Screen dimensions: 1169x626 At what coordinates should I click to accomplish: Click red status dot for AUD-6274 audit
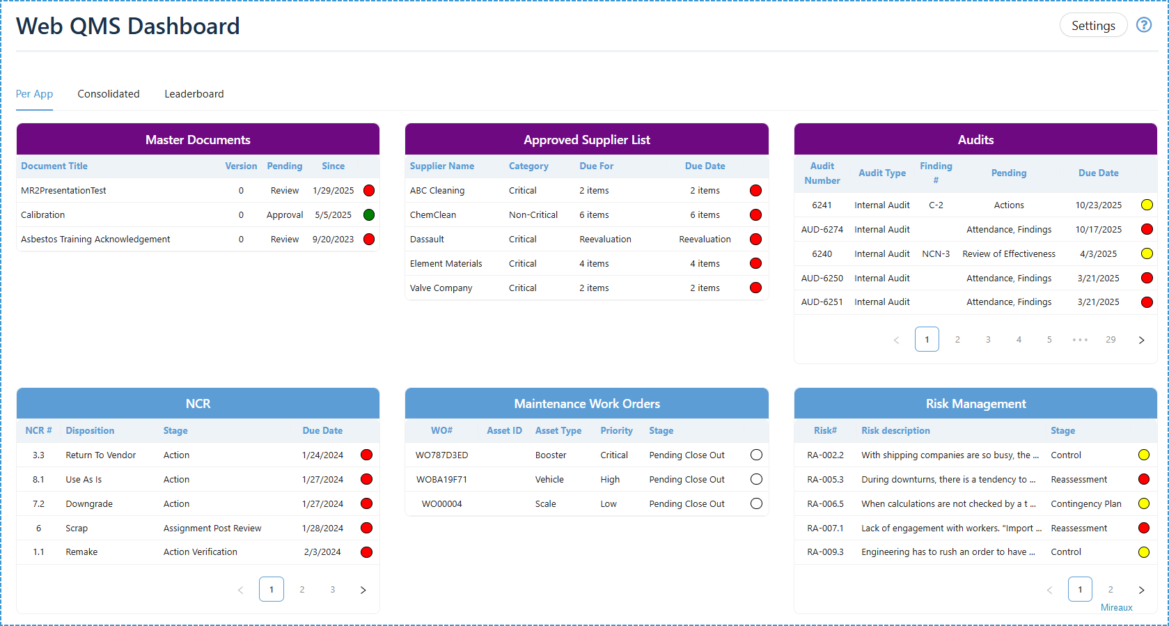coord(1147,229)
